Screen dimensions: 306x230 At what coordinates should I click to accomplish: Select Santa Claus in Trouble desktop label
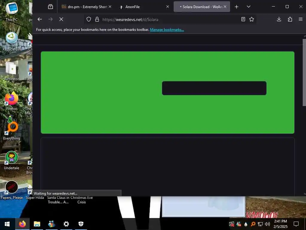58,200
